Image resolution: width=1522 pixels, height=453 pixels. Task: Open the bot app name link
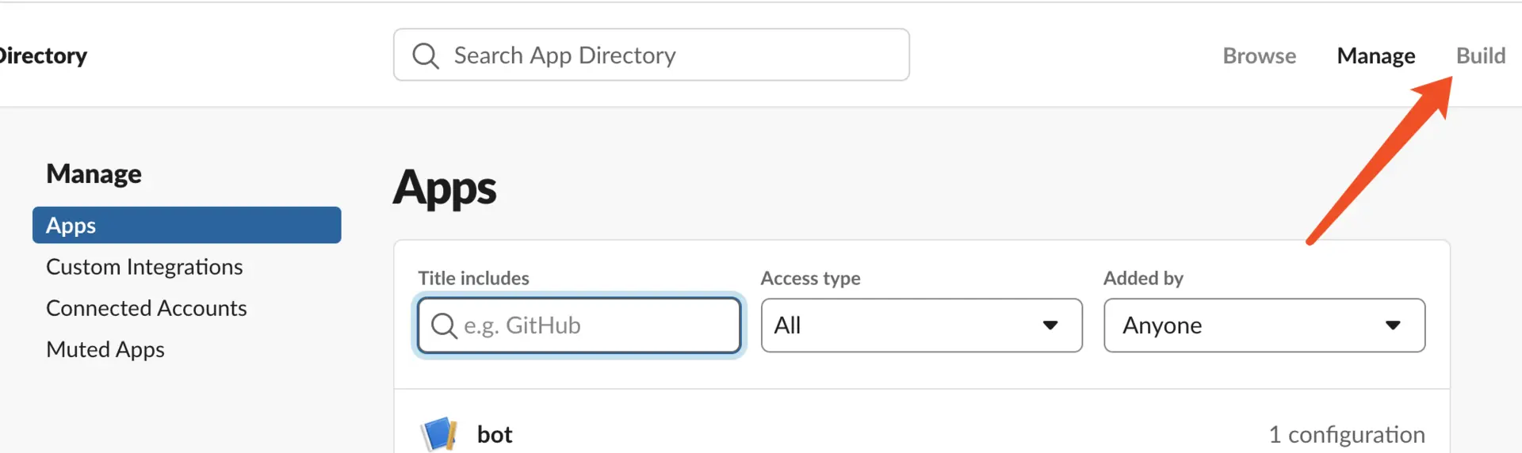click(495, 434)
